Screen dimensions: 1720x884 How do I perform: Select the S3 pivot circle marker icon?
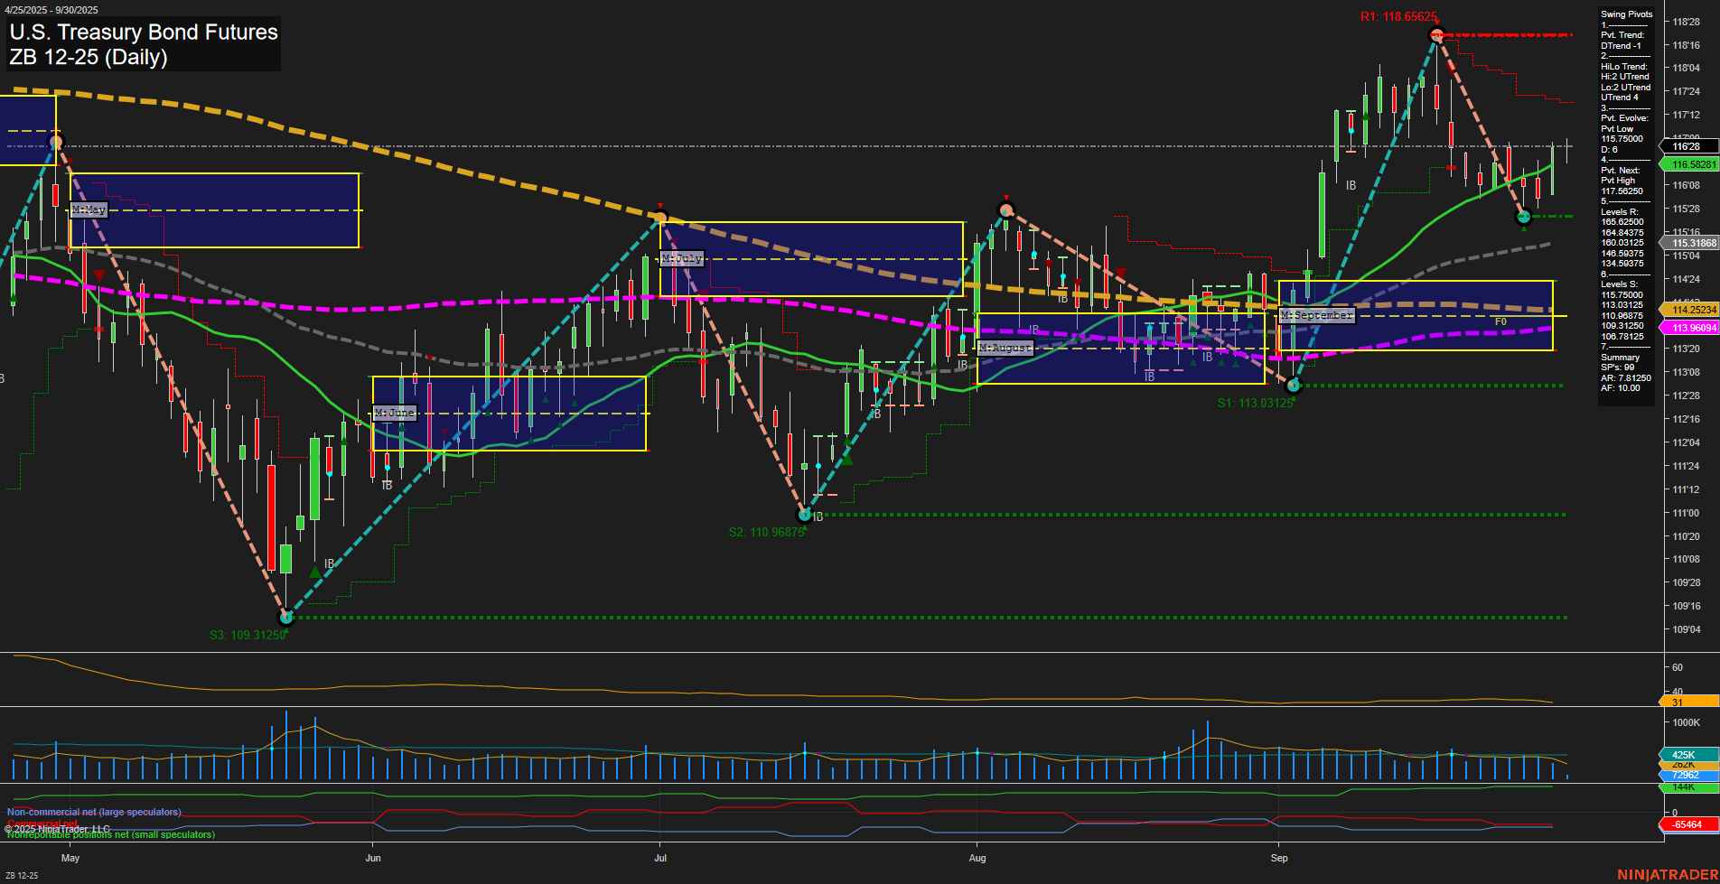tap(286, 617)
